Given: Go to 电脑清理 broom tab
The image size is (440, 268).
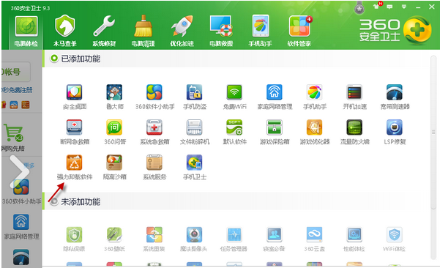Looking at the screenshot, I should 143,31.
